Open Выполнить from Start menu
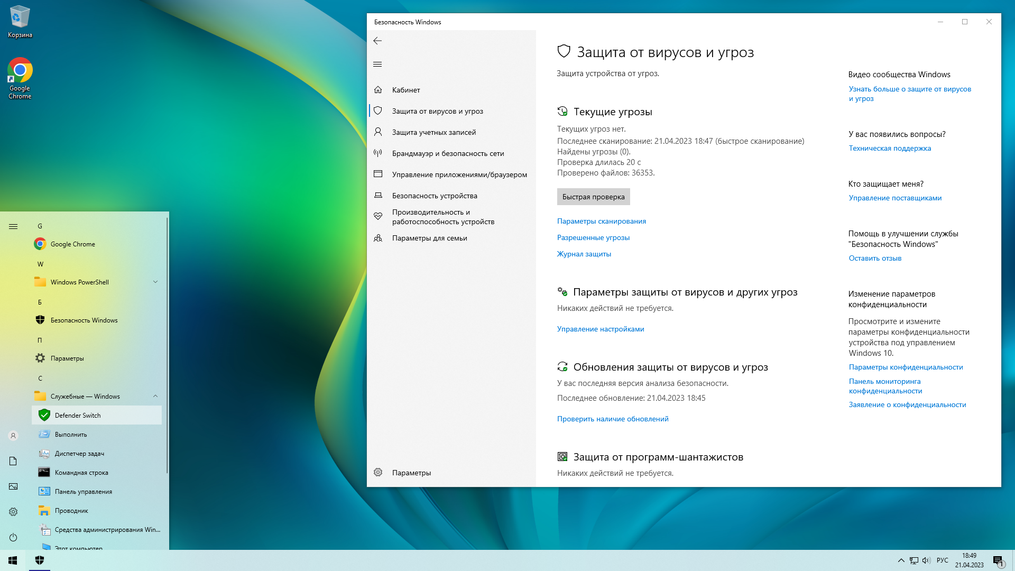Viewport: 1015px width, 571px height. click(x=97, y=435)
